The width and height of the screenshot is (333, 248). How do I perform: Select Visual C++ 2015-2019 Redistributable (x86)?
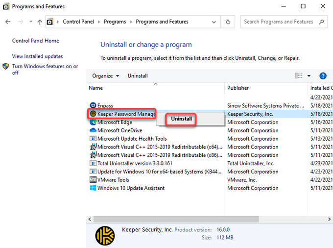click(x=160, y=155)
